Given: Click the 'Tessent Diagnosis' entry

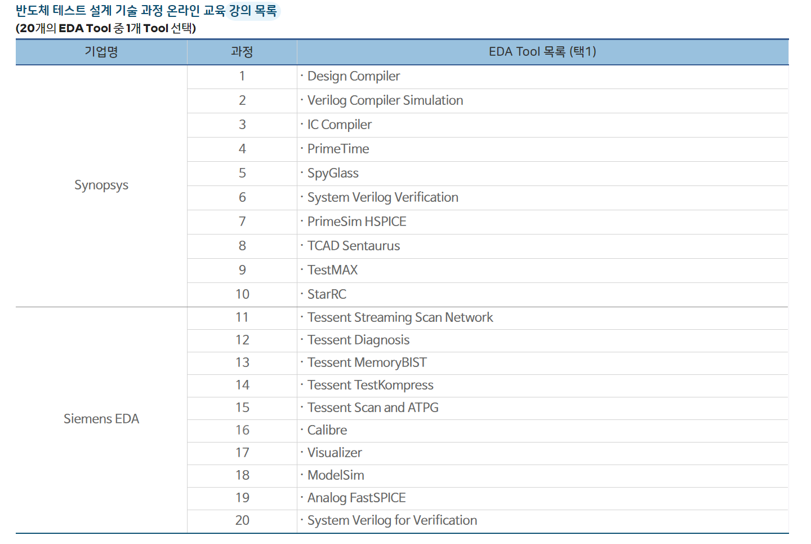Looking at the screenshot, I should tap(358, 340).
